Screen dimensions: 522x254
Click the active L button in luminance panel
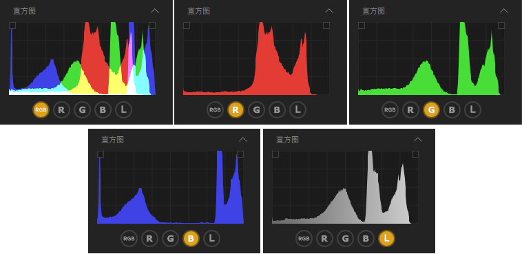(386, 238)
